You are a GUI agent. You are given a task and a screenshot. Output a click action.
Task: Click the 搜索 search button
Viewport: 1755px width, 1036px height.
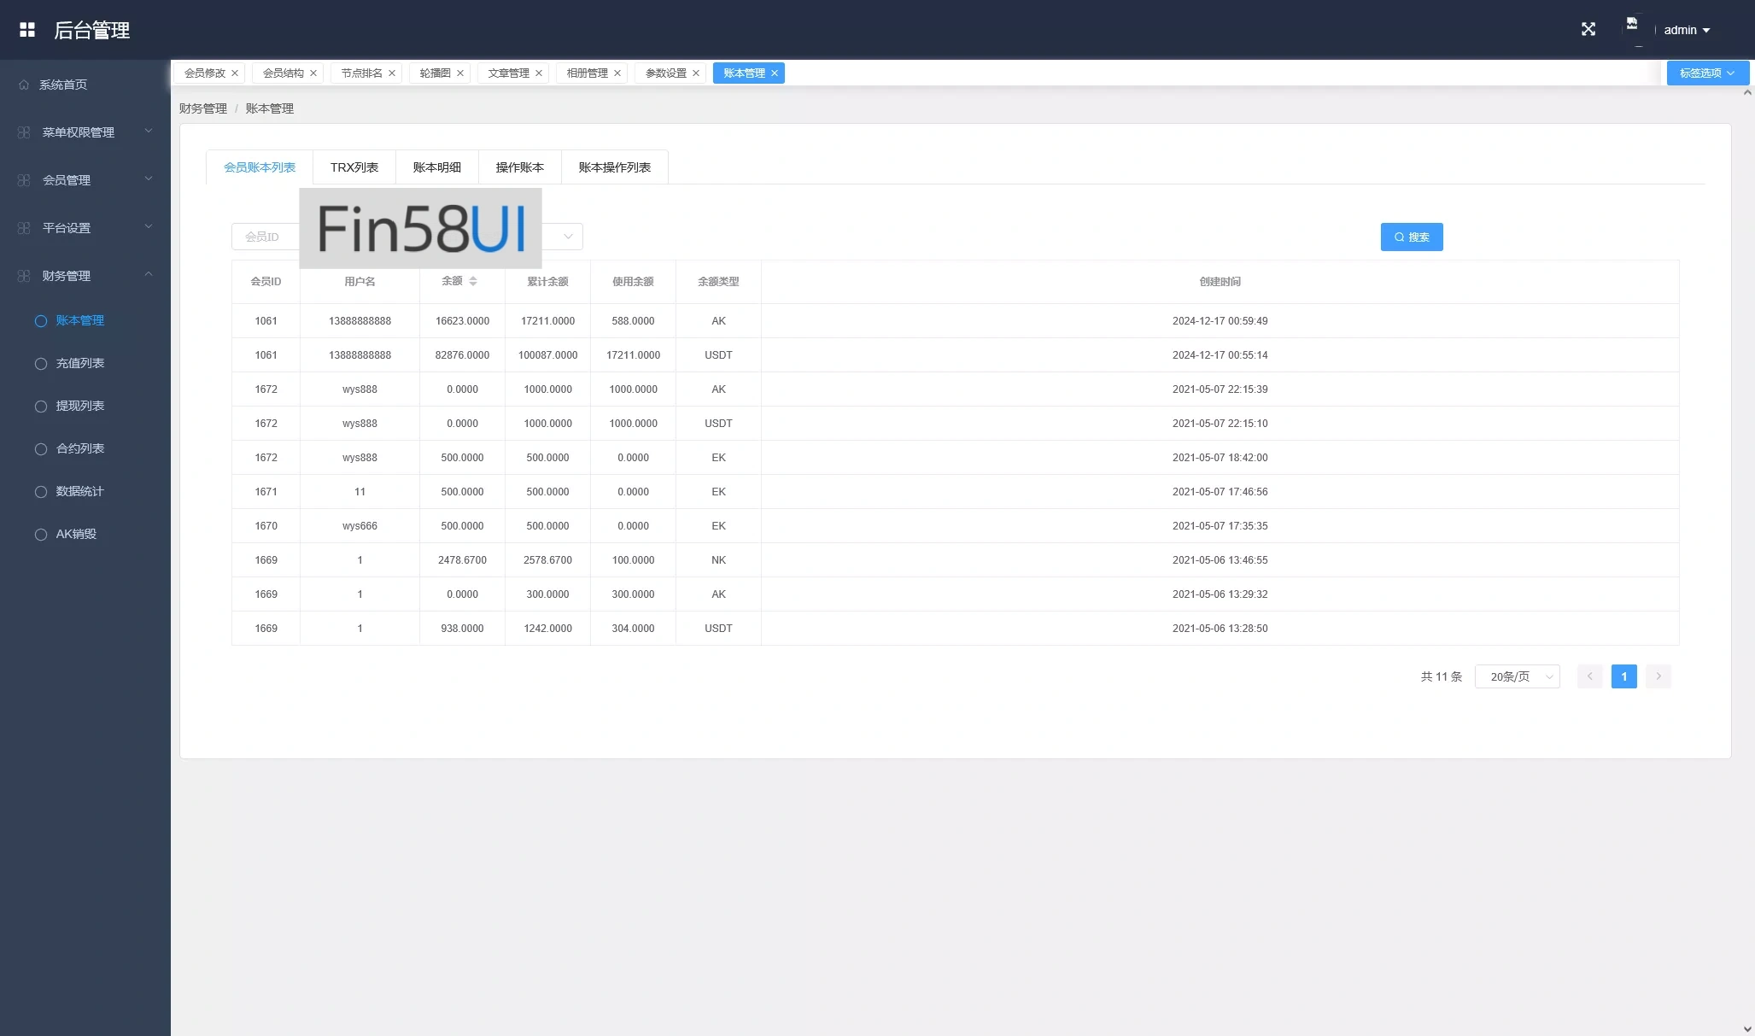point(1411,237)
